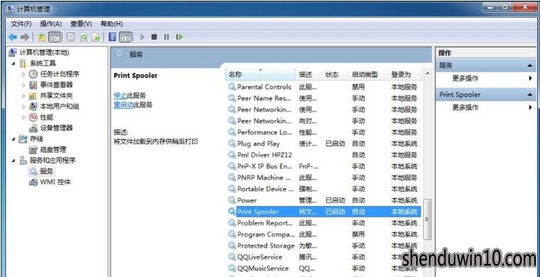Collapse the 系统工具 tree node

(x=14, y=64)
